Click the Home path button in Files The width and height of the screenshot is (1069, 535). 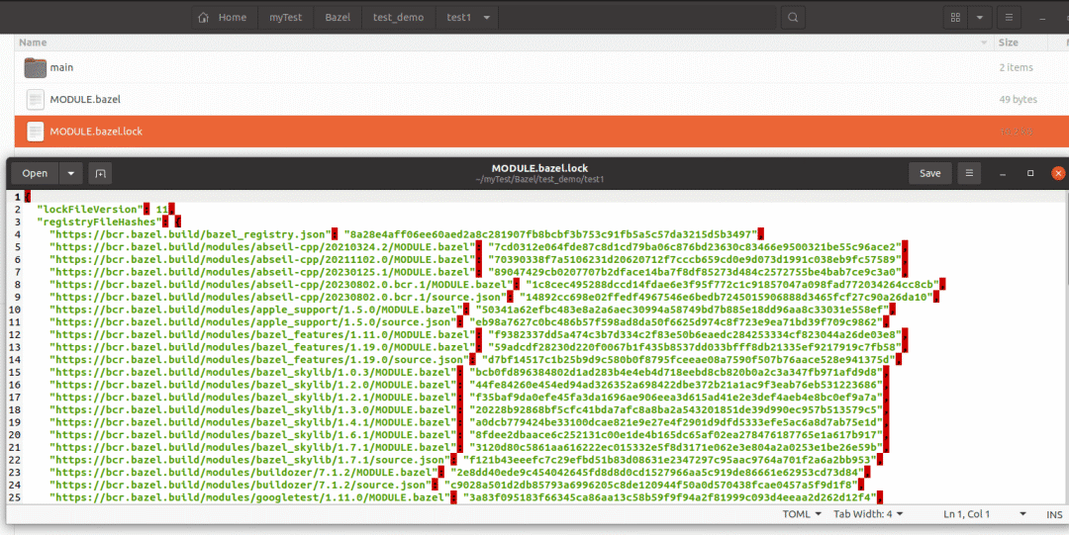pyautogui.click(x=223, y=17)
